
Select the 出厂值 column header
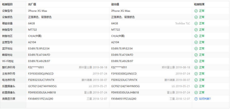pos(32,4)
